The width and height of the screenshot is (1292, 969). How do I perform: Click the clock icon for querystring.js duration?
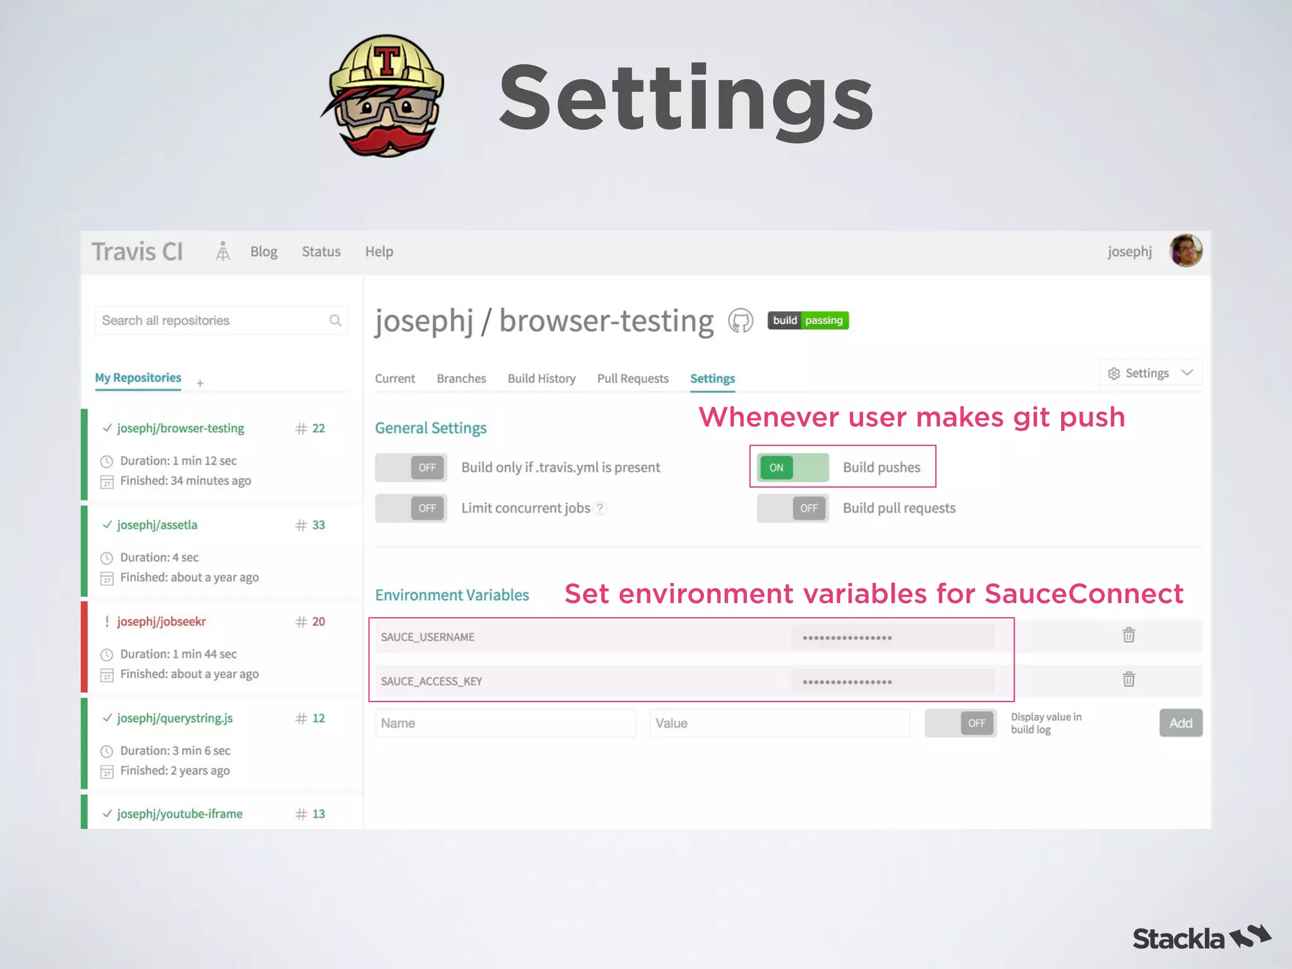pos(107,751)
